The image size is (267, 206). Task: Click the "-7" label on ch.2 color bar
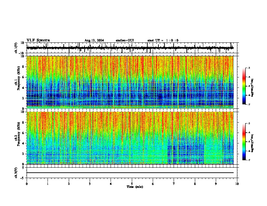pyautogui.click(x=249, y=160)
